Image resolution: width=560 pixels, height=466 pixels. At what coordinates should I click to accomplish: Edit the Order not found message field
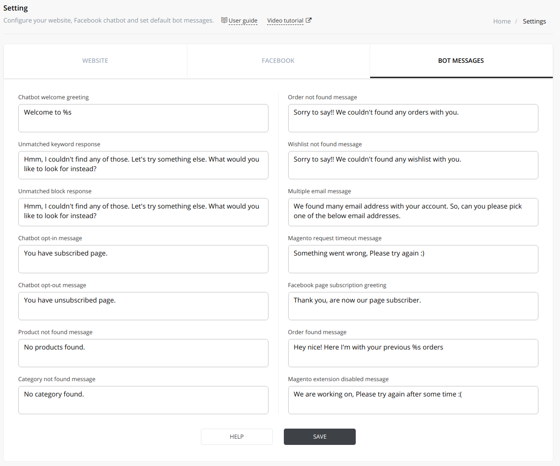413,118
